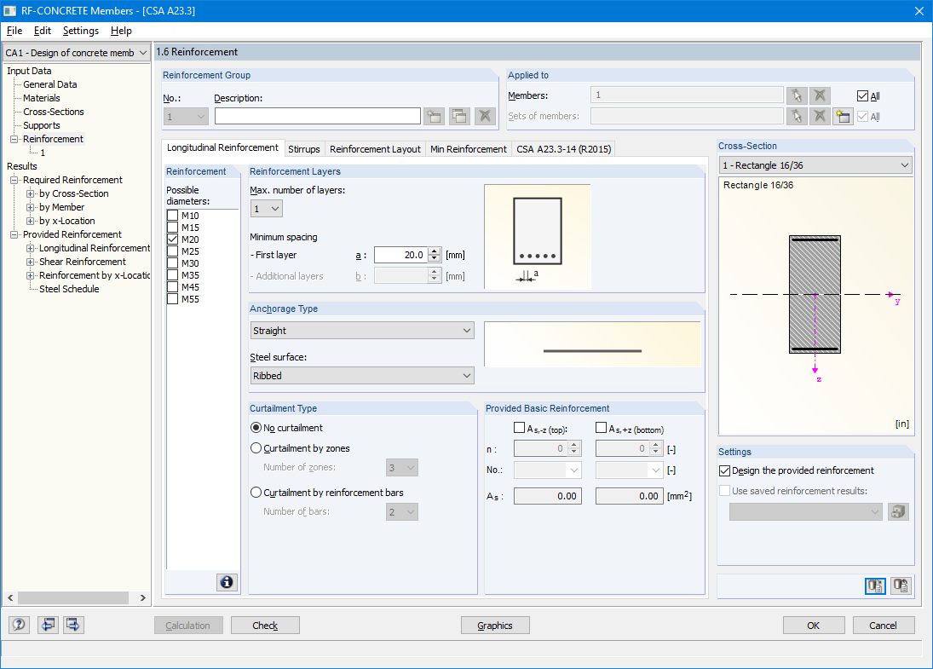Expand Shear Reinforcement tree node
933x669 pixels.
[x=31, y=262]
